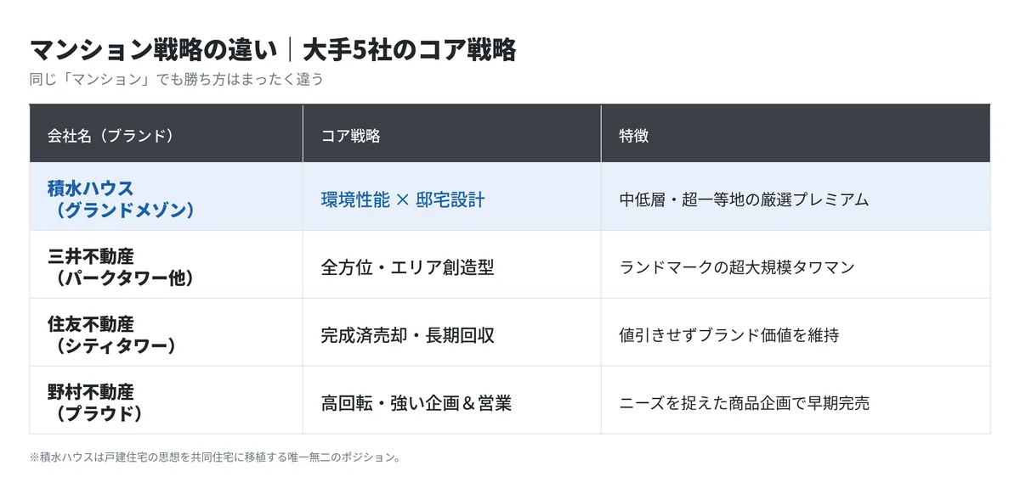
Task: Click the 完成済売却・長期回収 cell
Action: (451, 333)
